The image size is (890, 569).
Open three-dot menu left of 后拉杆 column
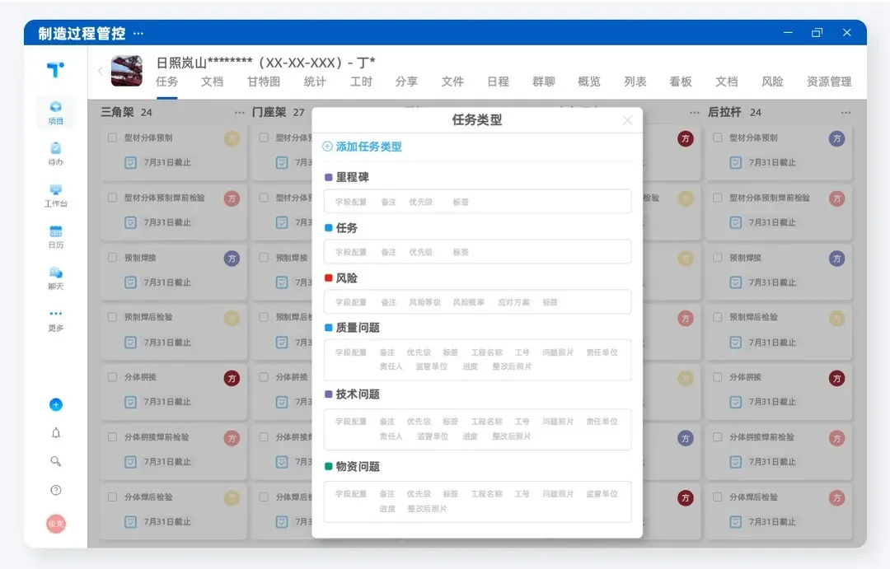694,112
